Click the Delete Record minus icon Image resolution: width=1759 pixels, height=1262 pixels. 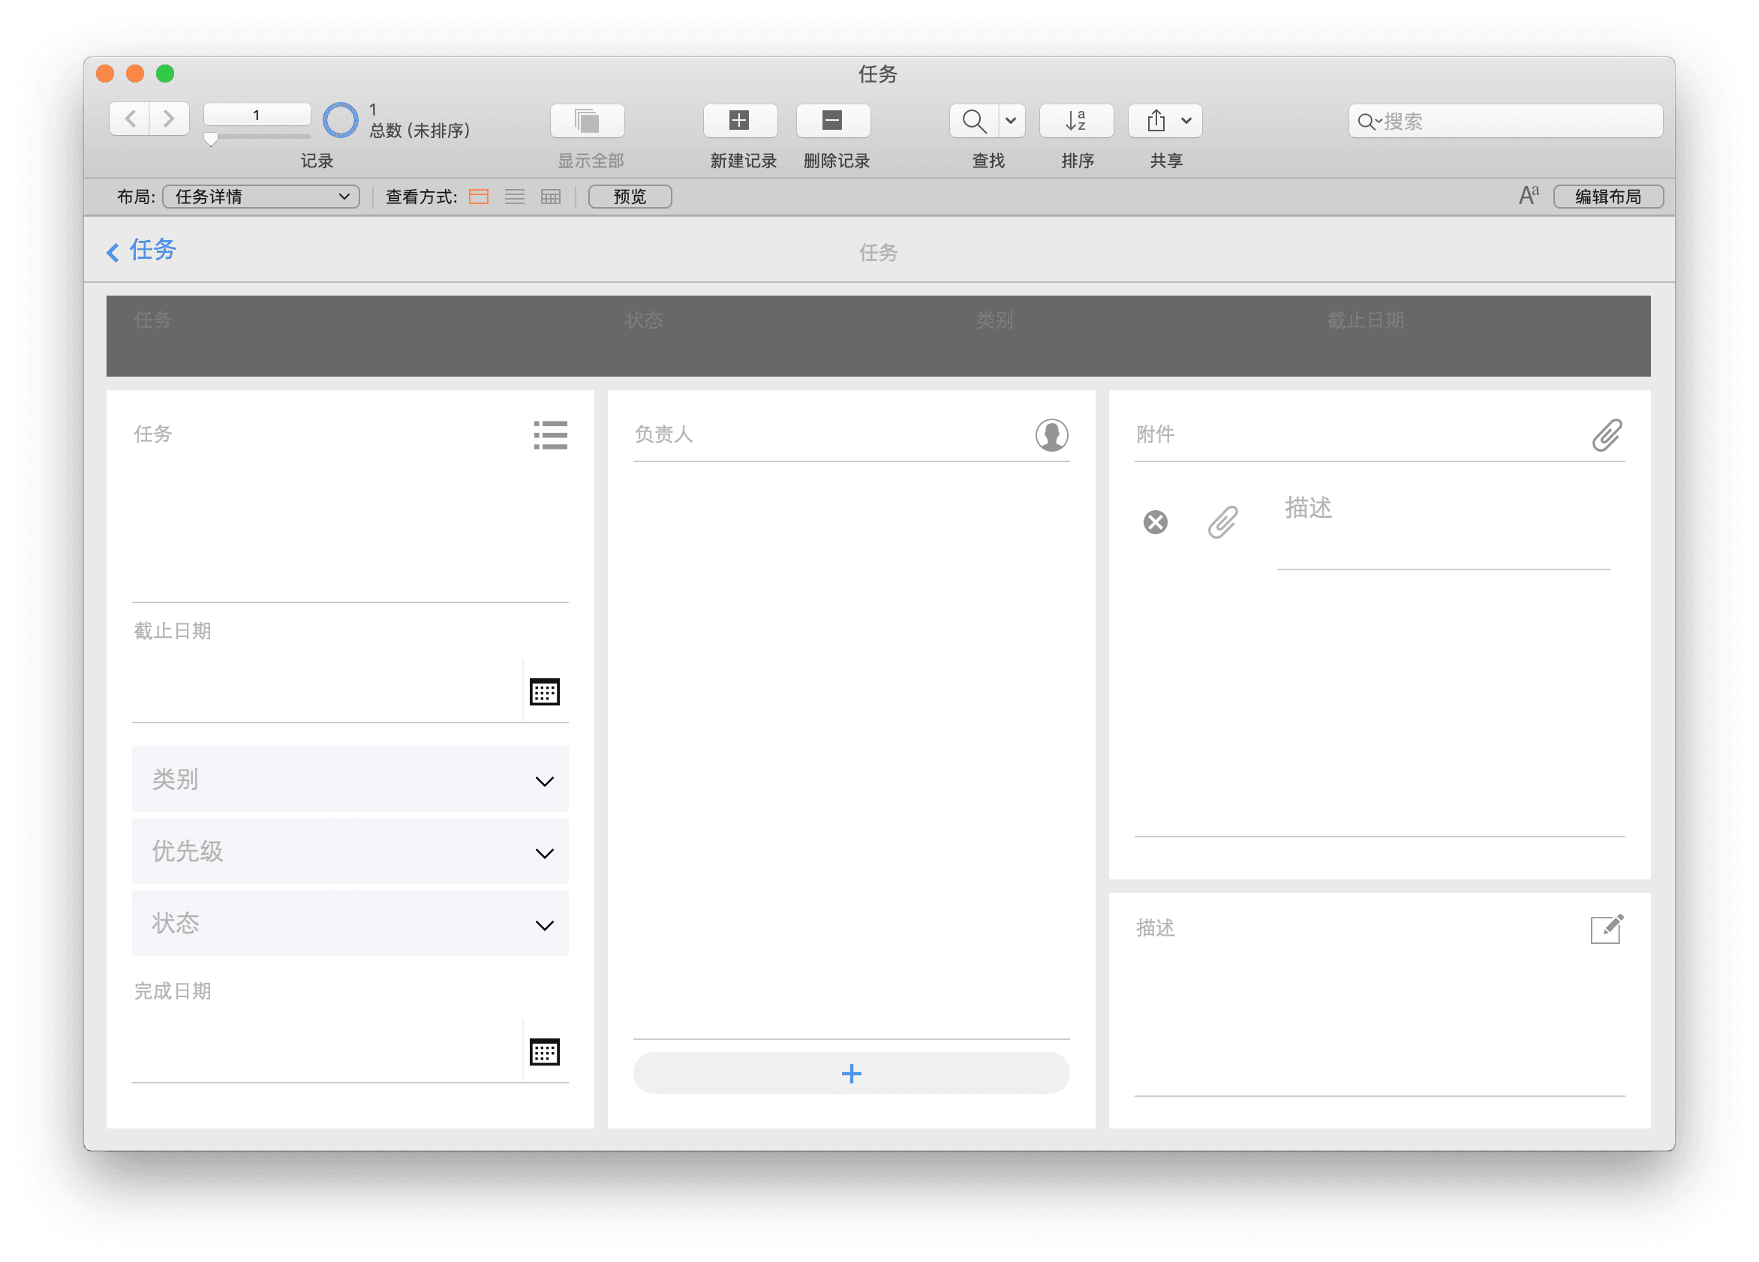832,120
